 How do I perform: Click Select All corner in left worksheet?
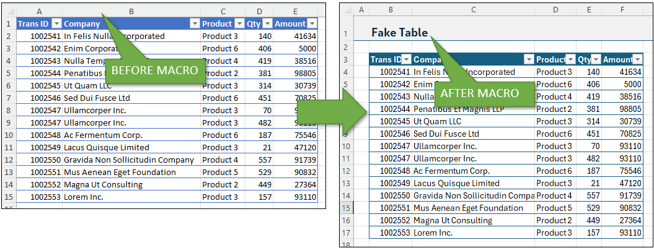8,11
